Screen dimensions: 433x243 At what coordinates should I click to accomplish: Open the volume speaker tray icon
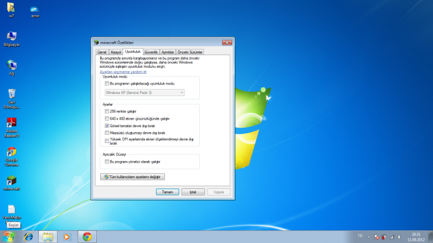click(x=399, y=237)
